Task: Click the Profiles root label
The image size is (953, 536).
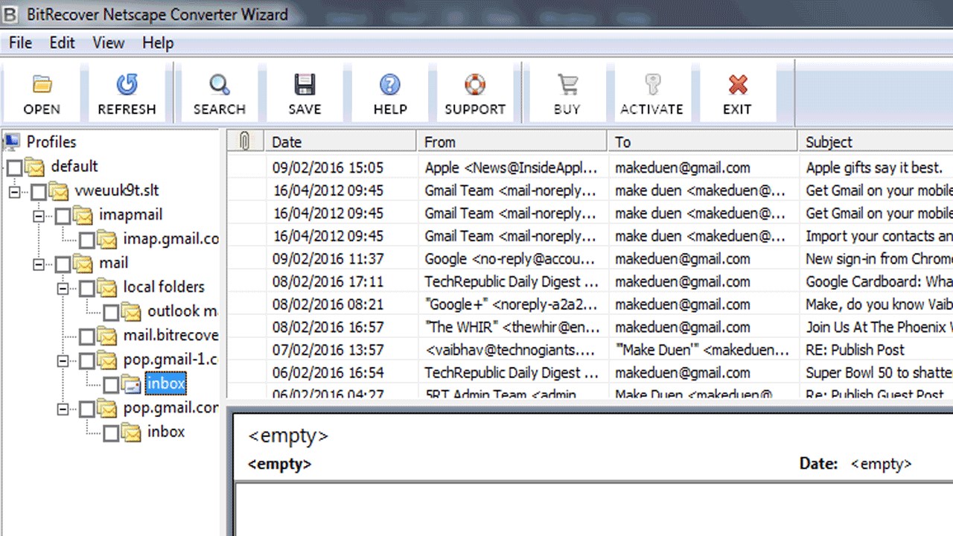Action: click(51, 141)
